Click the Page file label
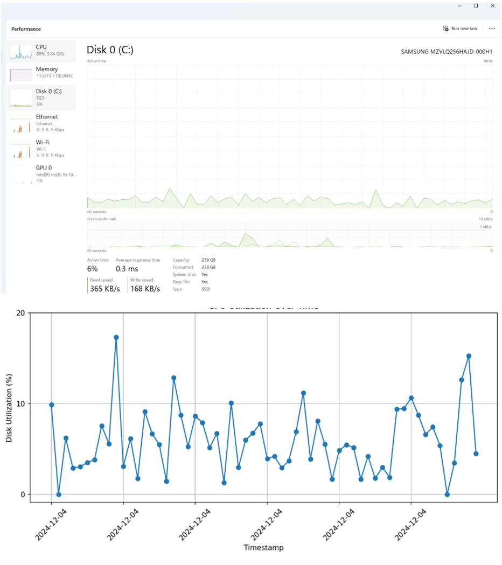The height and width of the screenshot is (565, 502). pos(181,282)
